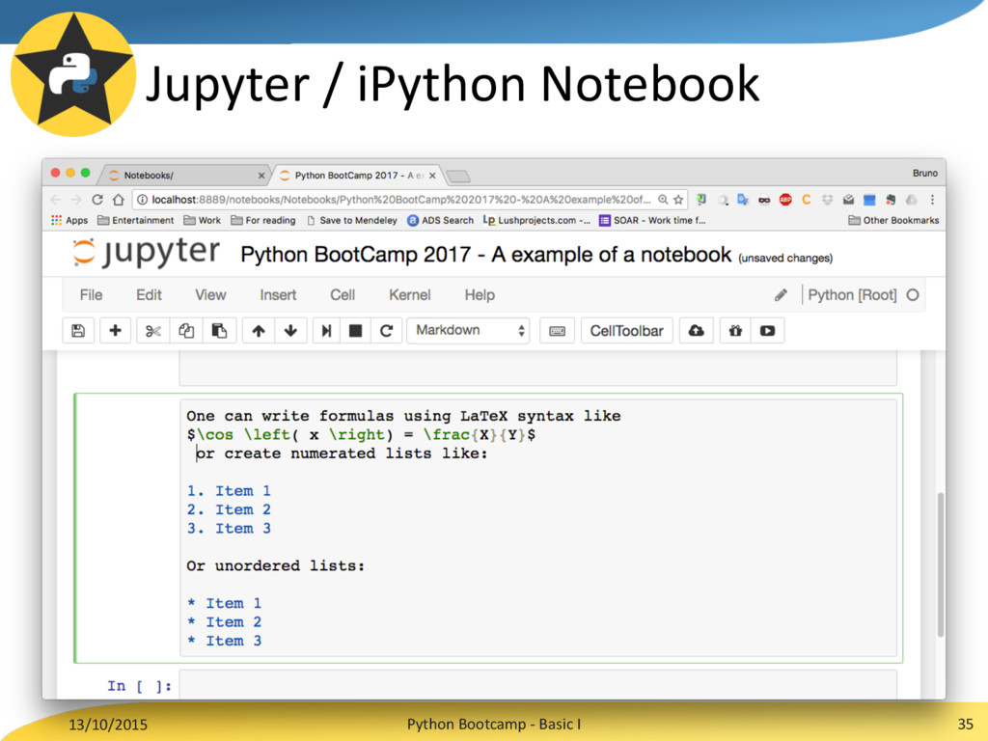Interrupt kernel with the stop square icon
The image size is (988, 741).
355,331
